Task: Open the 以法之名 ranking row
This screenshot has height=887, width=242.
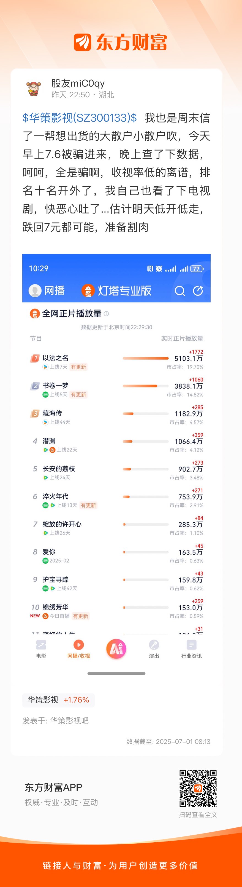Action: click(116, 361)
